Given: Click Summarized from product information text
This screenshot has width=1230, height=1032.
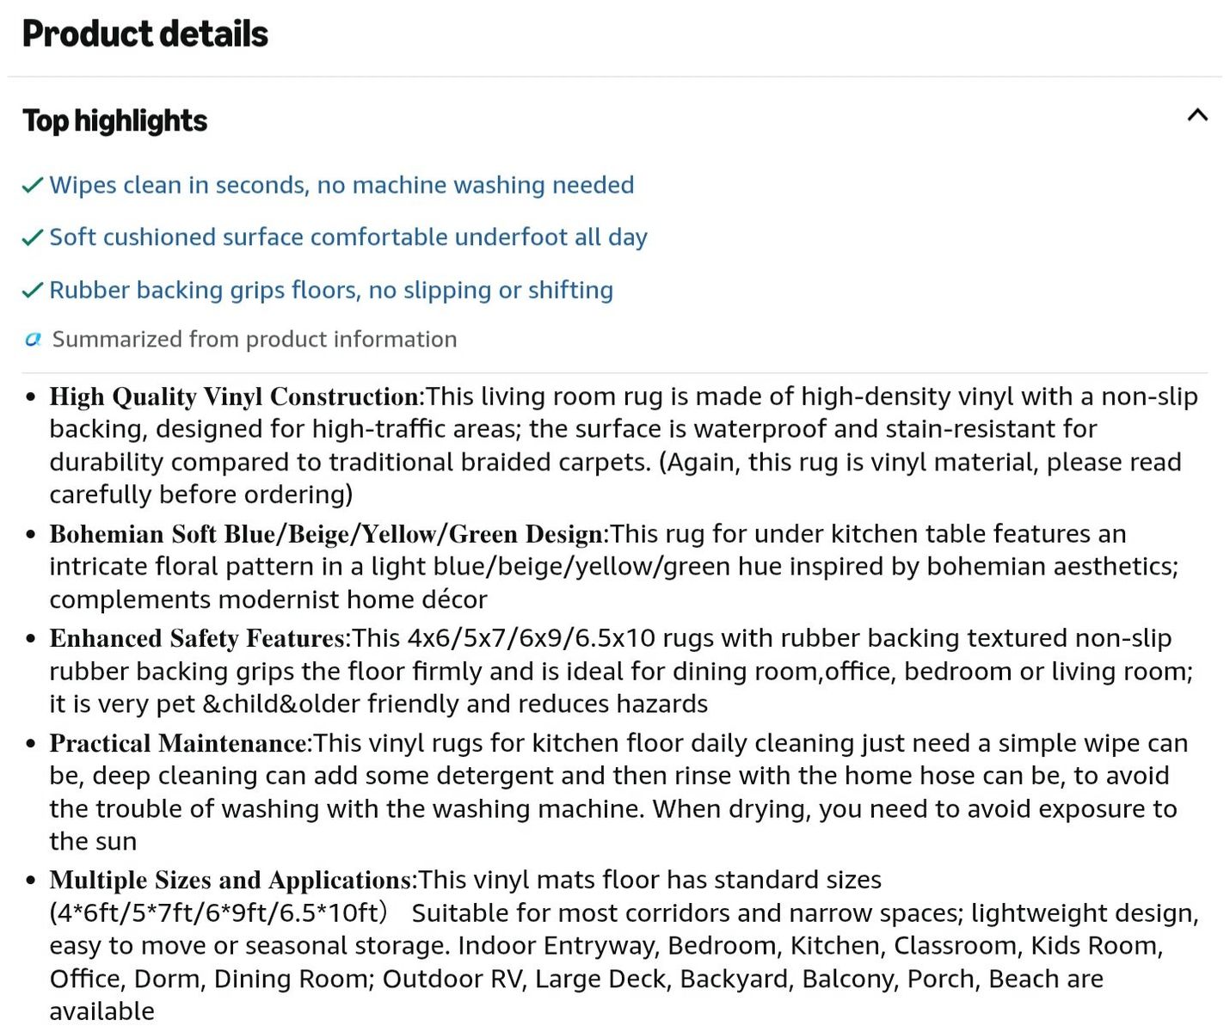Looking at the screenshot, I should (255, 340).
